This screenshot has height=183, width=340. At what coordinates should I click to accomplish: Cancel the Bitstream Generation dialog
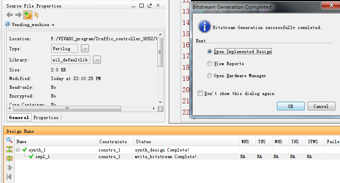(321, 106)
